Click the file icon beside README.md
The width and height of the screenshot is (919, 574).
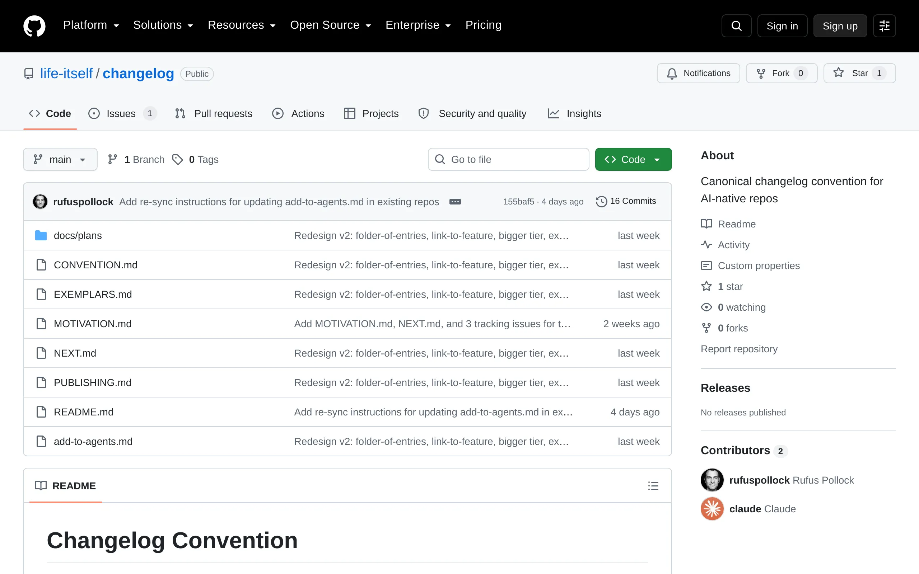(41, 412)
